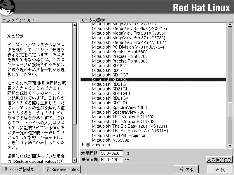Focus the 水平同期 horizontal sync field
The image size is (234, 175).
[x=111, y=153]
